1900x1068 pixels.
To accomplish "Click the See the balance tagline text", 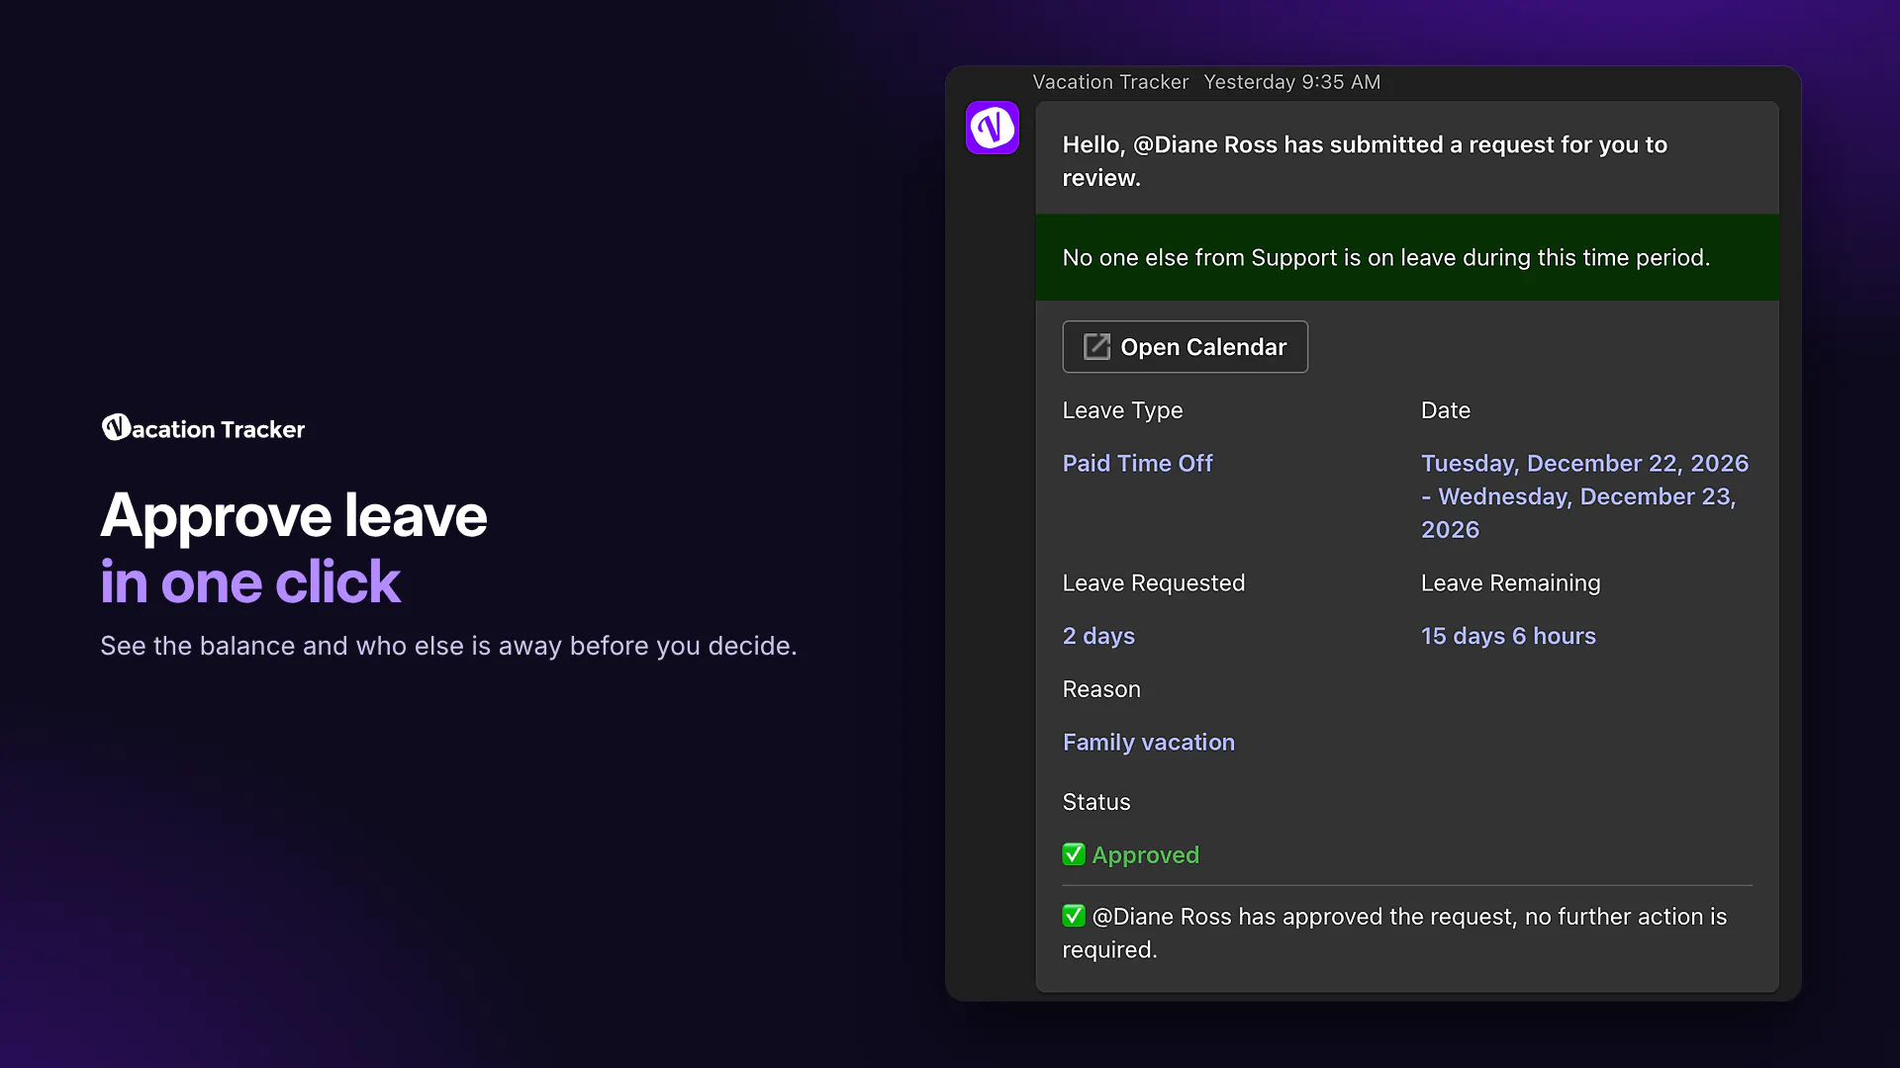I will pyautogui.click(x=448, y=646).
